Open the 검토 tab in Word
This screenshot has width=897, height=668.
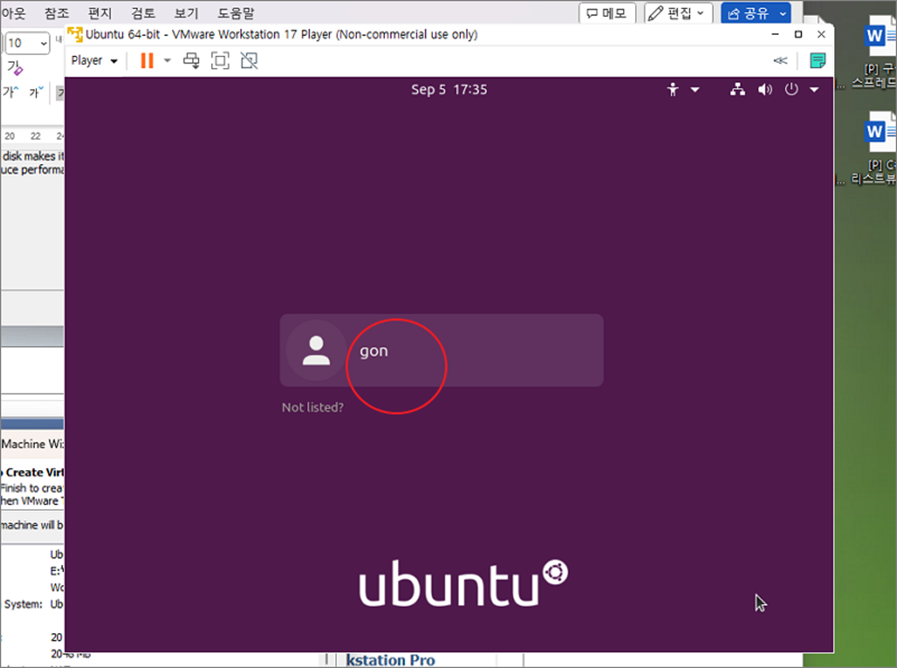(x=144, y=14)
